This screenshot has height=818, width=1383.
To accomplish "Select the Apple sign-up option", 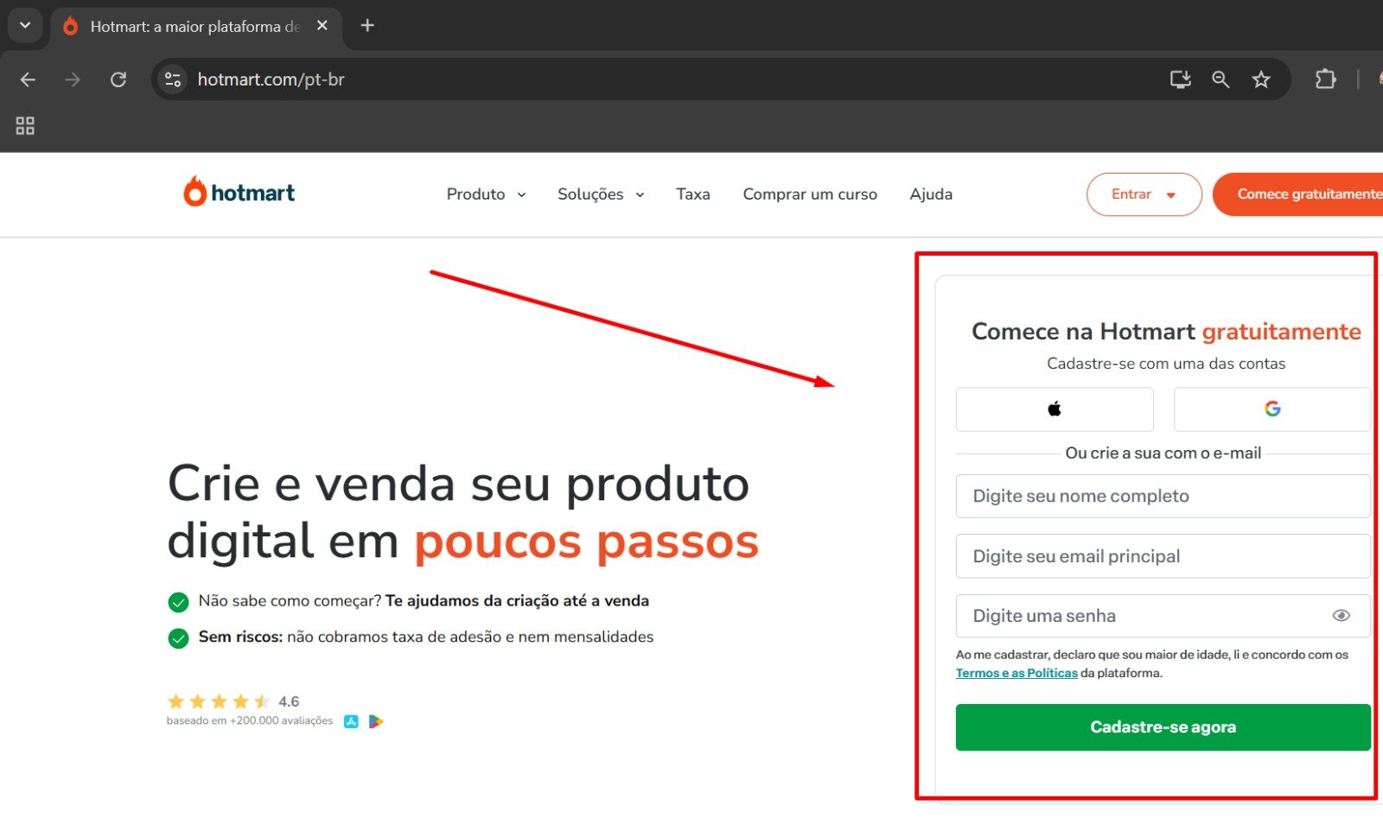I will (1053, 409).
